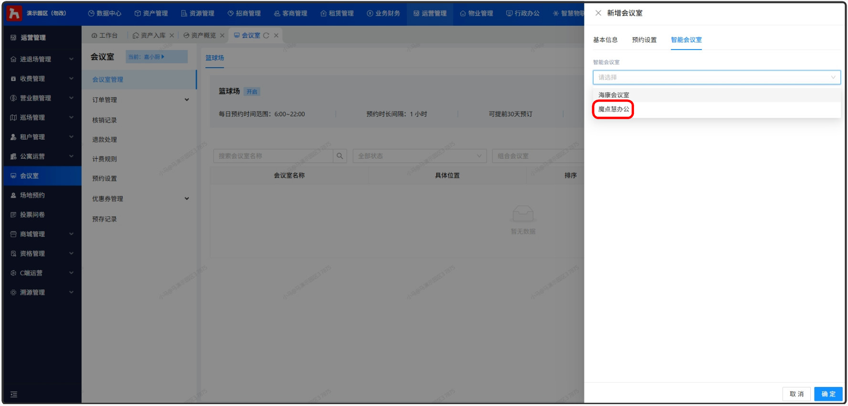This screenshot has height=406, width=848.
Task: Expand 订单管理 submenu chevron
Action: coord(187,100)
